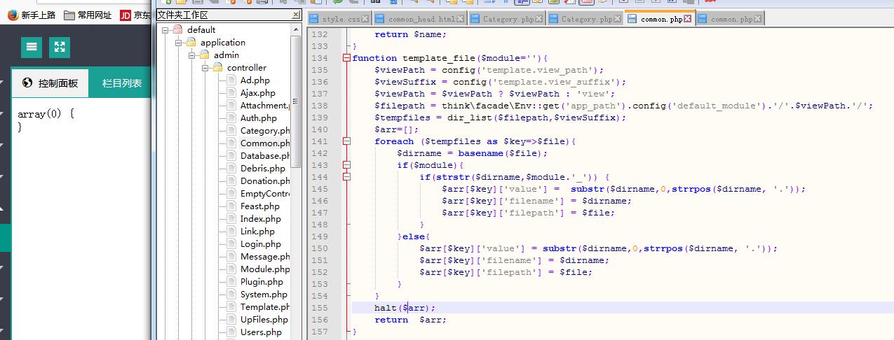Open the Category file in the folder tree
This screenshot has height=340, width=894.
pos(264,131)
